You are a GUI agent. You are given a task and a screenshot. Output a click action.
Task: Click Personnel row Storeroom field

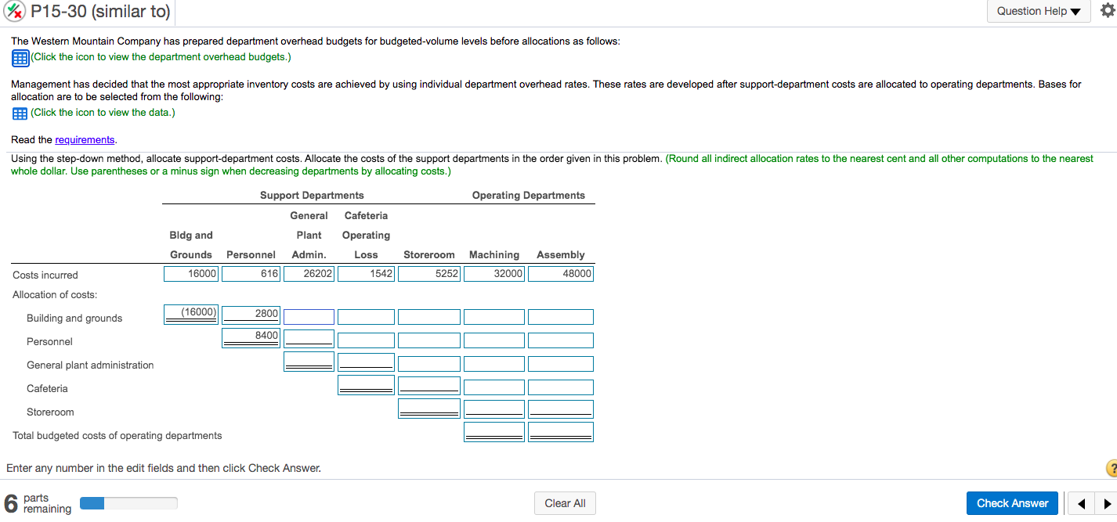coord(429,340)
